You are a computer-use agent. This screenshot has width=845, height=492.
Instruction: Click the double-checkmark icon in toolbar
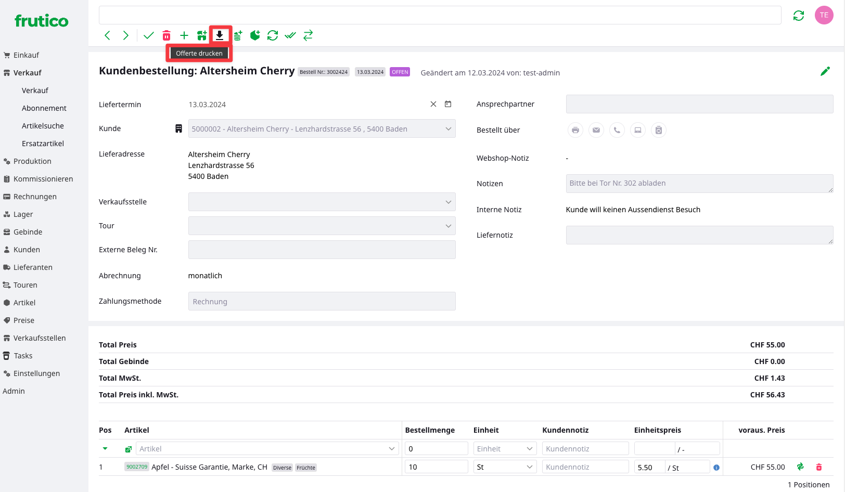290,35
